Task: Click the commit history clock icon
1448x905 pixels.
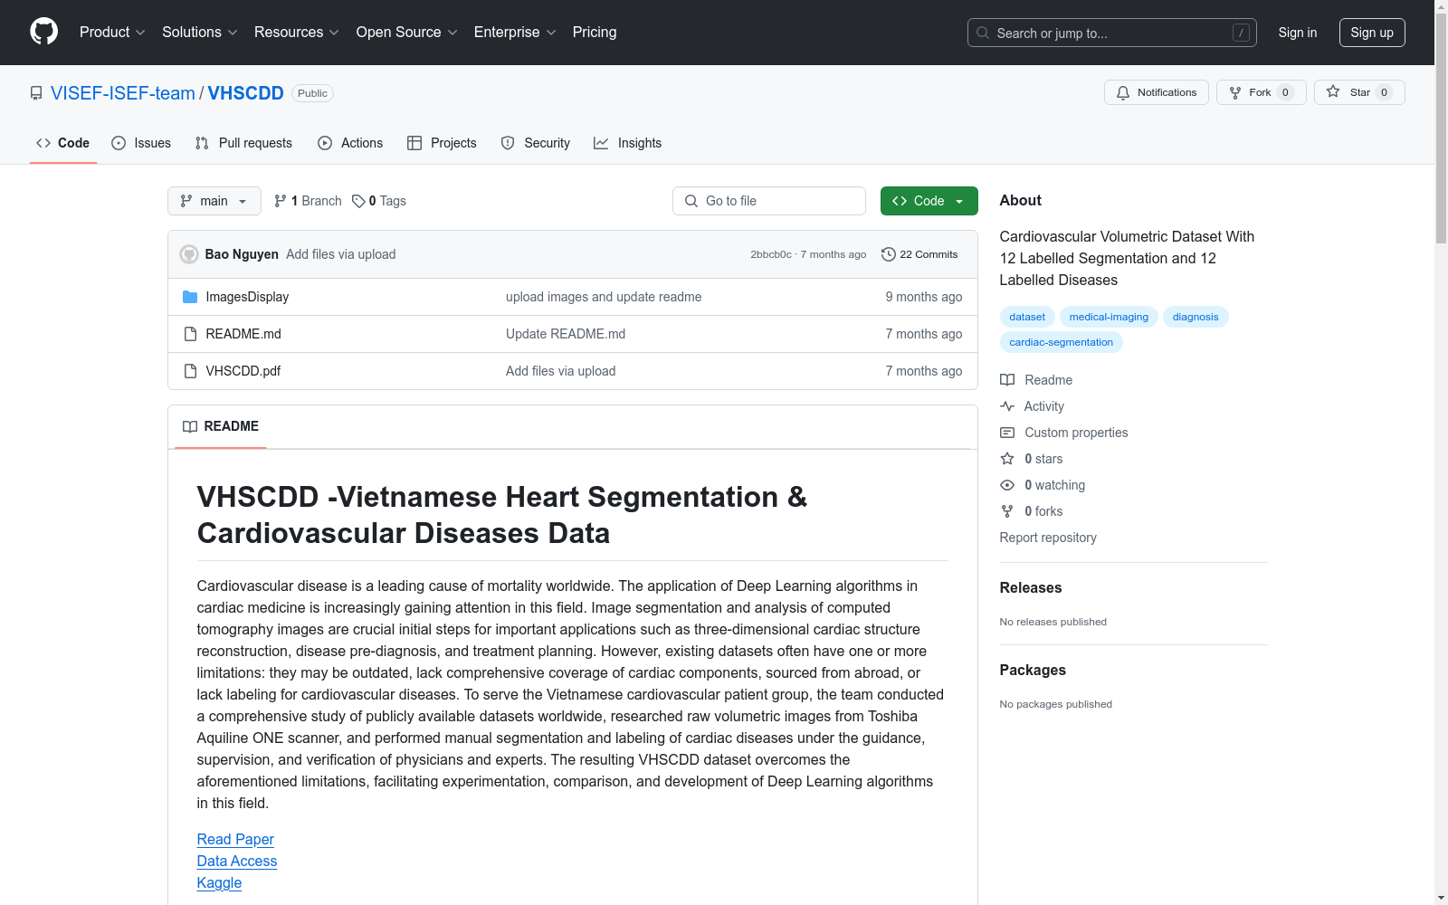Action: coord(889,254)
